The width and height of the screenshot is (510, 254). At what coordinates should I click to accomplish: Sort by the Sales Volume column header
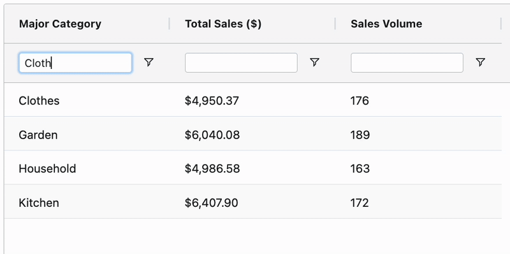click(386, 24)
